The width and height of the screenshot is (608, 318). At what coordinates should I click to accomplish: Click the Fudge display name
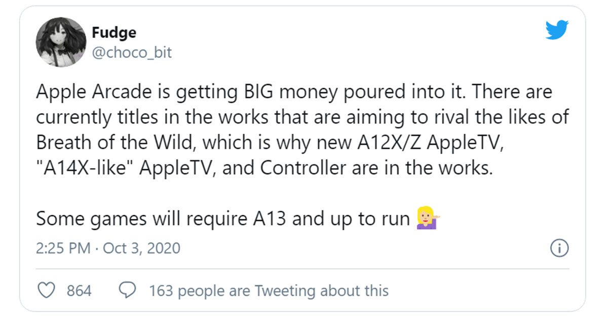click(x=114, y=33)
